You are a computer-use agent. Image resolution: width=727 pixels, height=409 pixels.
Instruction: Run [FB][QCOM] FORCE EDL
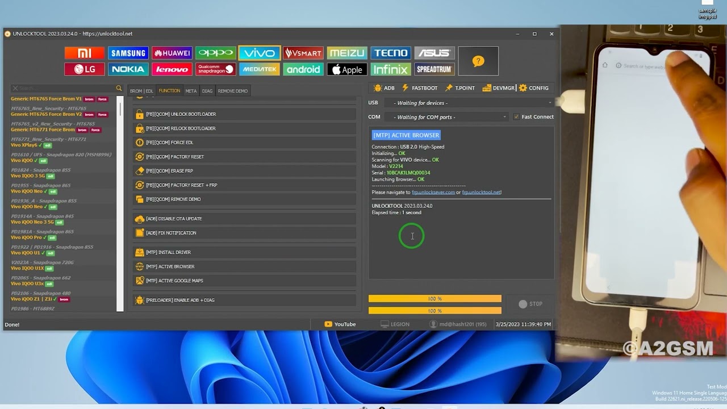point(245,143)
